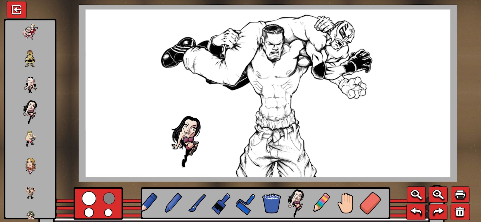This screenshot has width=481, height=222.
Task: Click the female wrestler sticker placed on canvas
Action: click(x=186, y=142)
